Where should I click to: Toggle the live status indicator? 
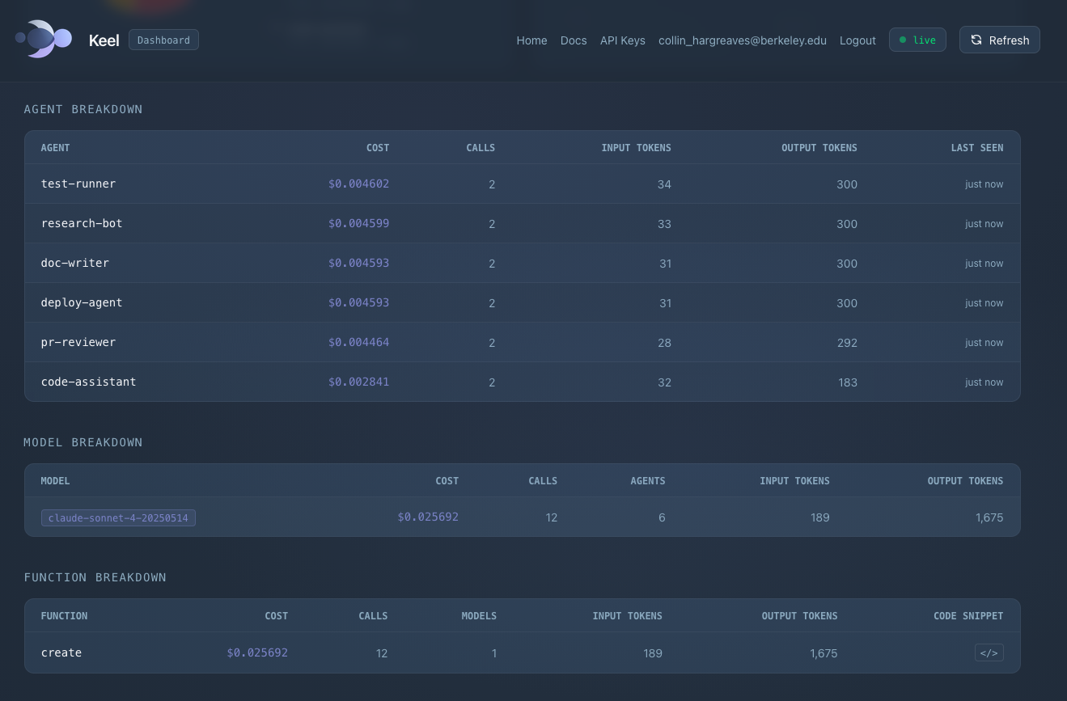[x=917, y=40]
